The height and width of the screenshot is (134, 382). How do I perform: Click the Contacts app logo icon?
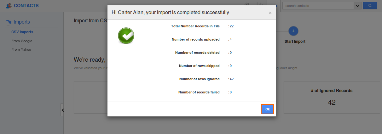pos(9,6)
